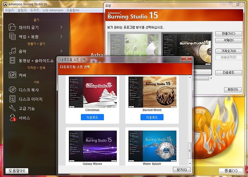The image size is (248, 177).
Task: Click the 디스크 이미지 drive icon
Action: tap(12, 99)
